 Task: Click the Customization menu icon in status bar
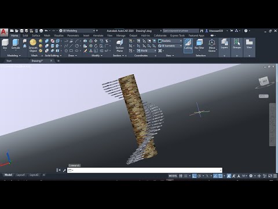pos(275,176)
